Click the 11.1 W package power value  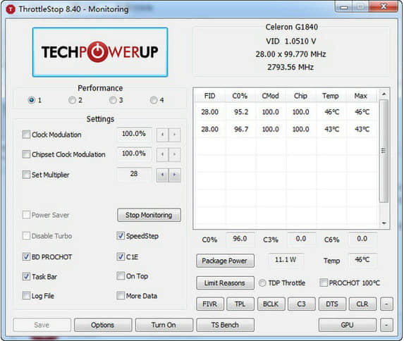pyautogui.click(x=286, y=259)
